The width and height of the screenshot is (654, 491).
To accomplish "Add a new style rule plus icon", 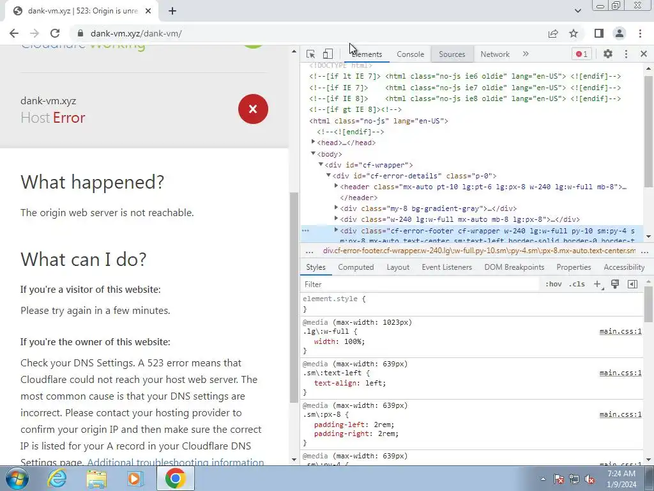I will coord(598,284).
